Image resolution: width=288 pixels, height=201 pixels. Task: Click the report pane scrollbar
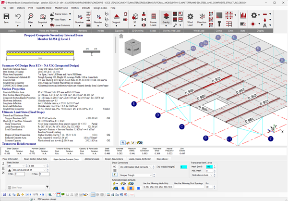(116, 45)
